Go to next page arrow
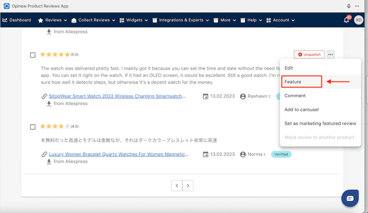Viewport: 368px width, 213px height. coord(188,185)
